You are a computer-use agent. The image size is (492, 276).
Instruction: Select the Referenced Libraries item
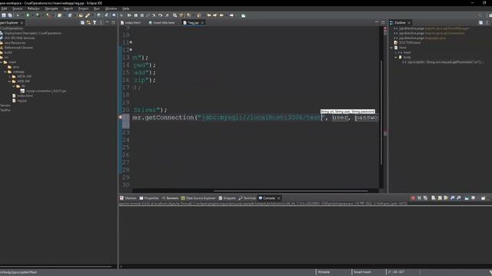16,48
